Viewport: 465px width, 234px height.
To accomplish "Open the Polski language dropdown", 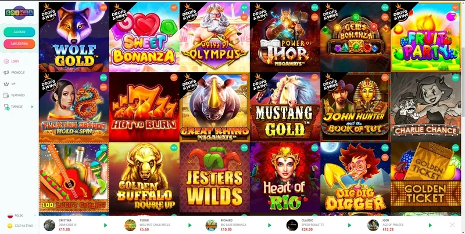I will (x=22, y=215).
